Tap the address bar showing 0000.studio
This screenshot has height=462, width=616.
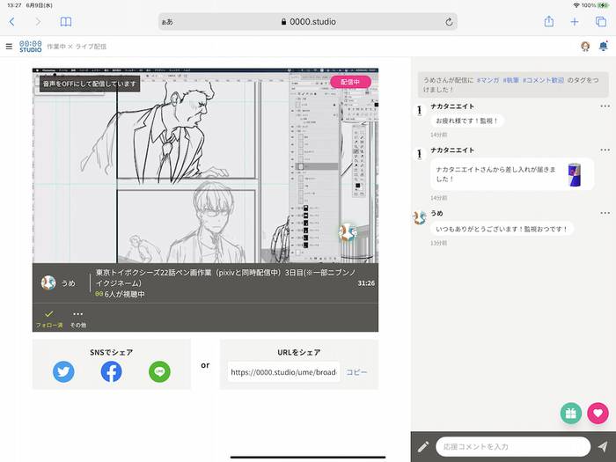point(308,22)
